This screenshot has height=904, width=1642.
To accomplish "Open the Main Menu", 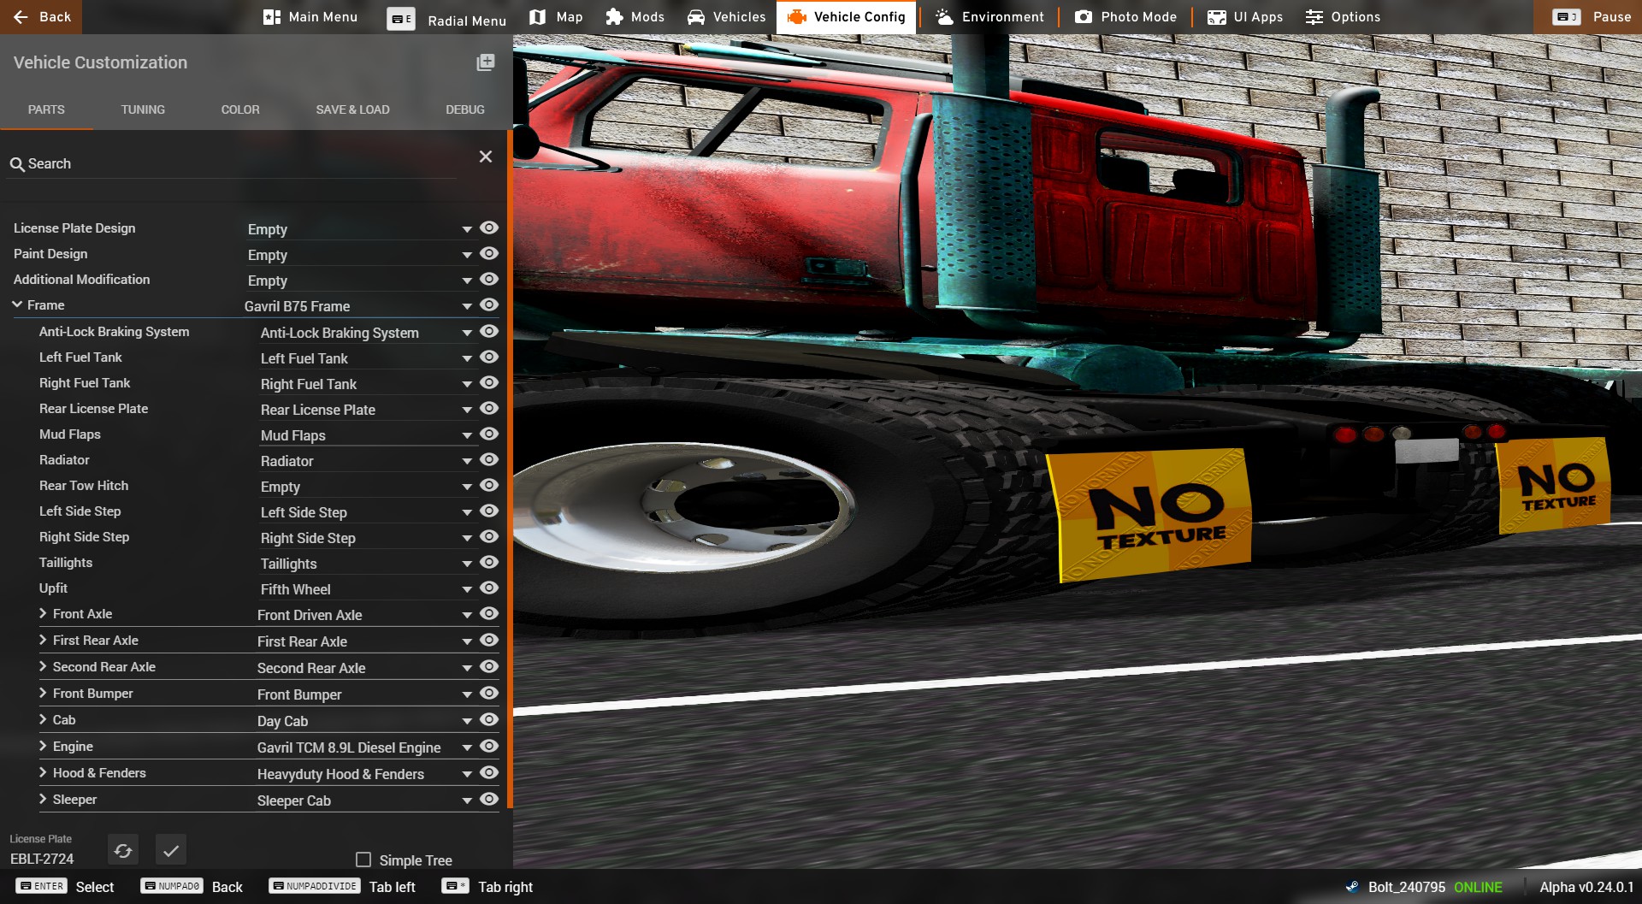I will (x=310, y=17).
